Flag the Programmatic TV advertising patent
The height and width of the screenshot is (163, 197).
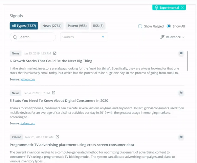(181, 137)
